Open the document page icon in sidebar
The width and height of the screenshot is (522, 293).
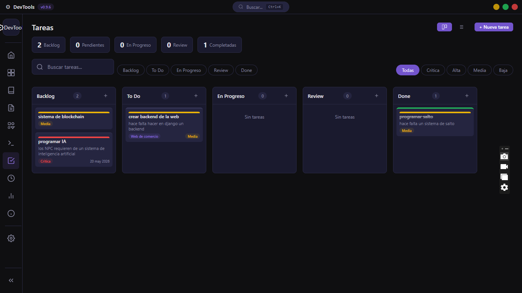[x=11, y=108]
